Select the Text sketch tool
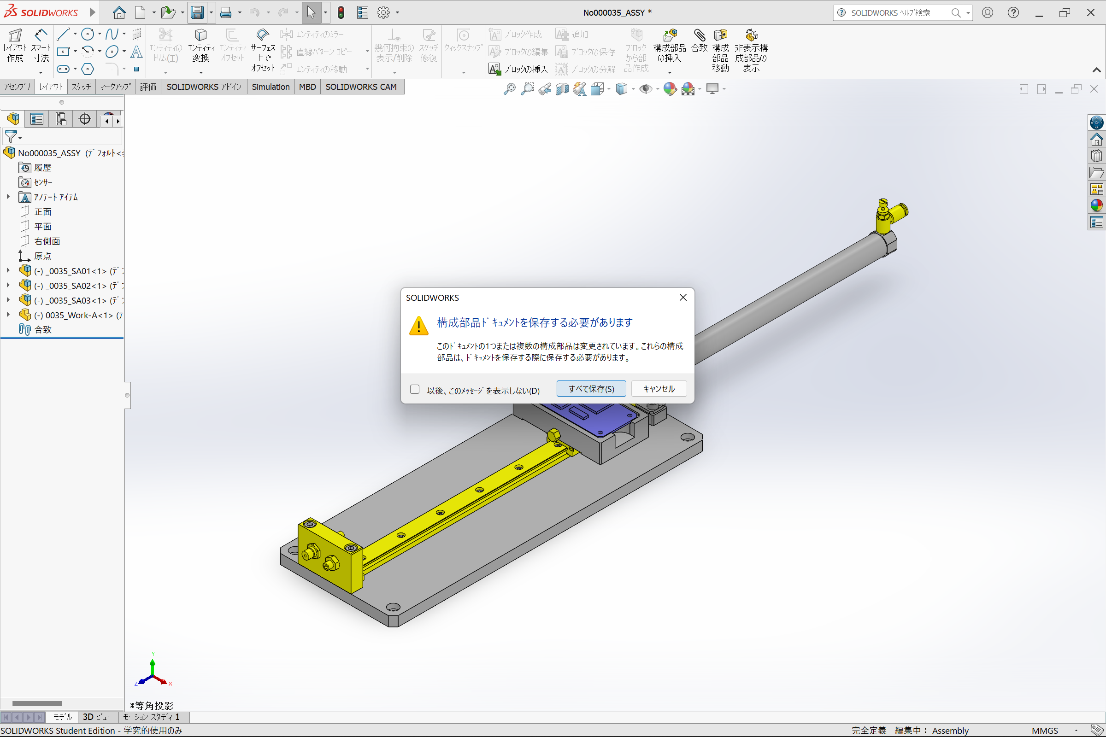This screenshot has width=1106, height=737. pyautogui.click(x=136, y=51)
